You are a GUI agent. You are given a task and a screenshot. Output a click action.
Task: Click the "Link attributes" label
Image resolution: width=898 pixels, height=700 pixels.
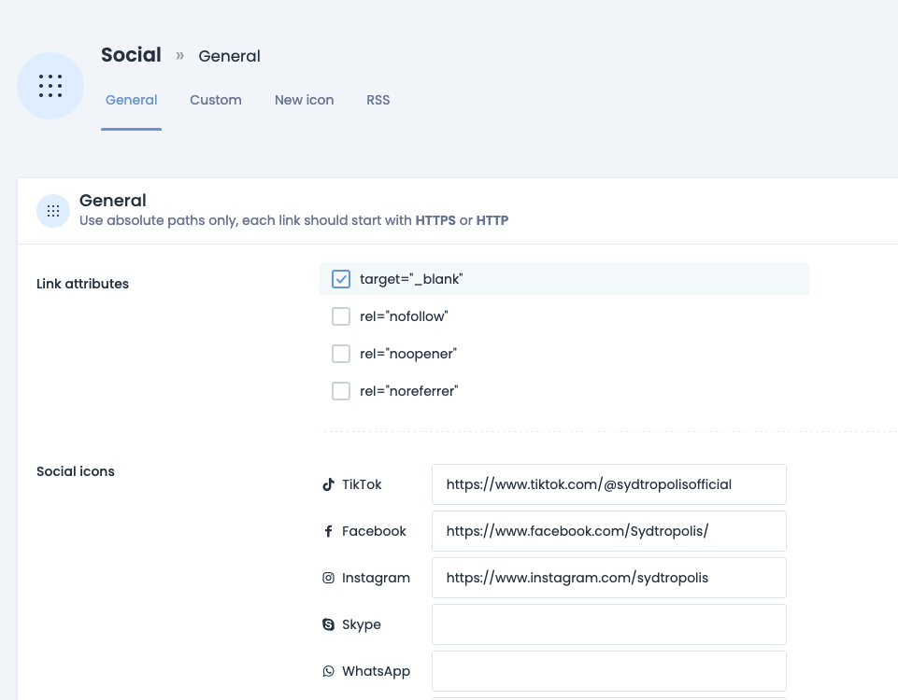[82, 284]
